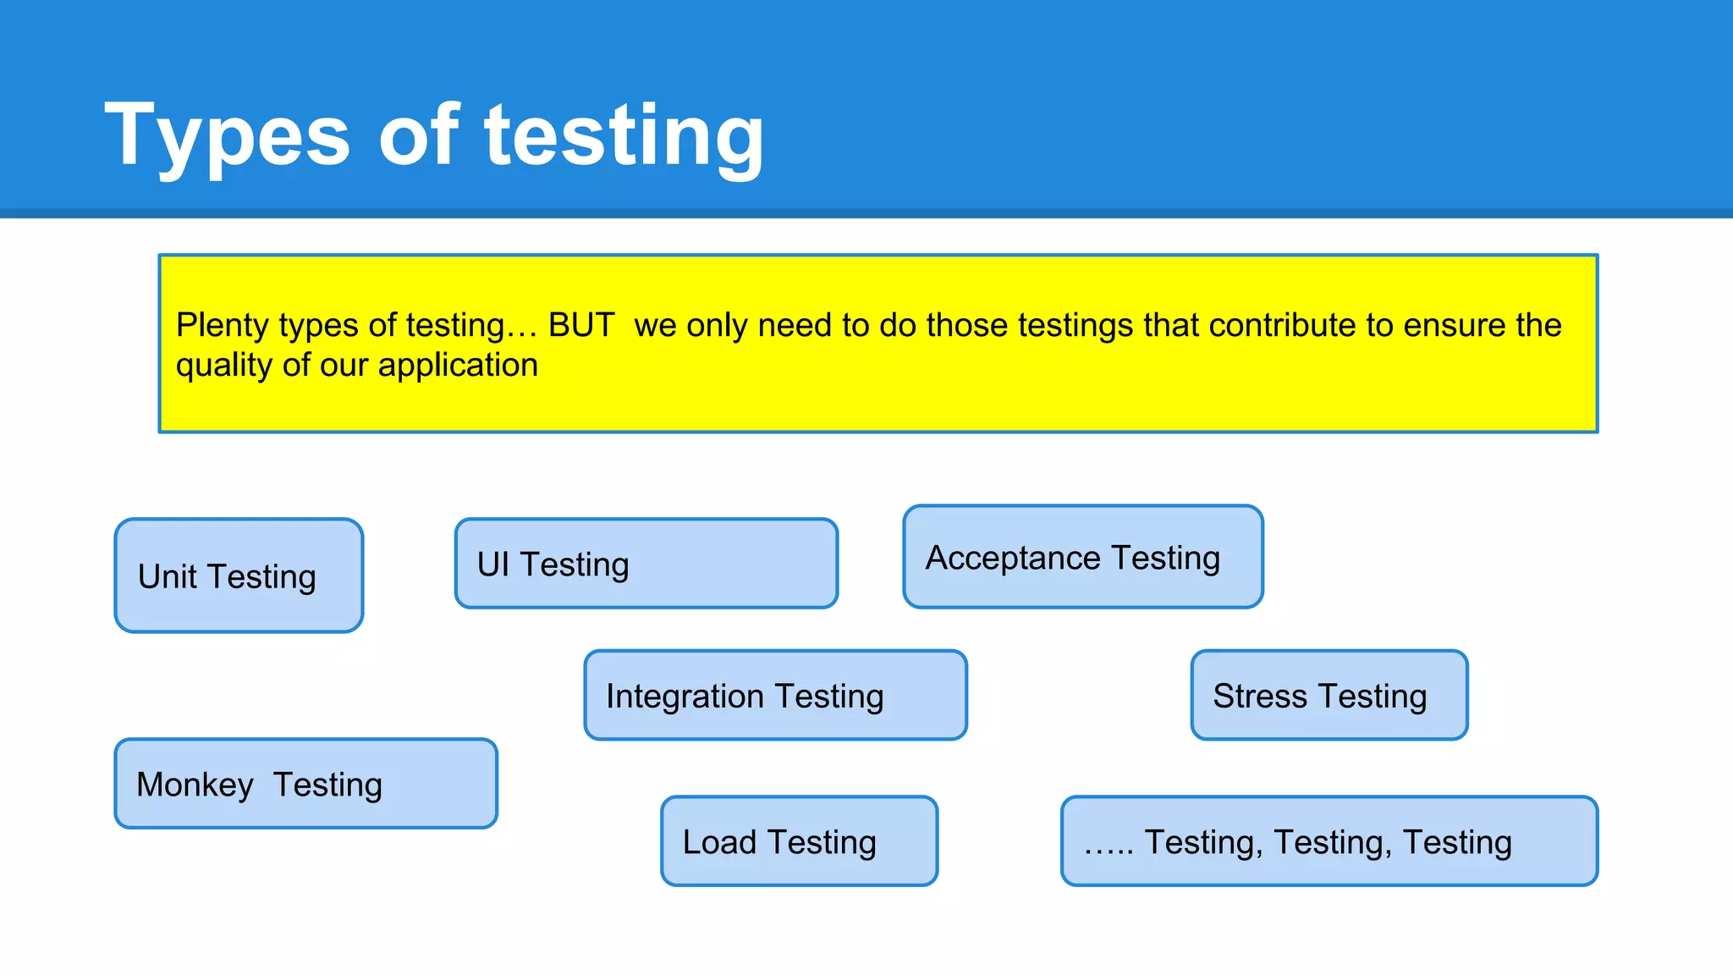Select the Acceptance Testing box
Screen dimensions: 1733x975
[1082, 557]
